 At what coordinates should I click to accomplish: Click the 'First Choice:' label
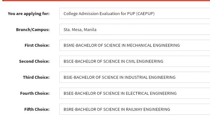(37, 45)
